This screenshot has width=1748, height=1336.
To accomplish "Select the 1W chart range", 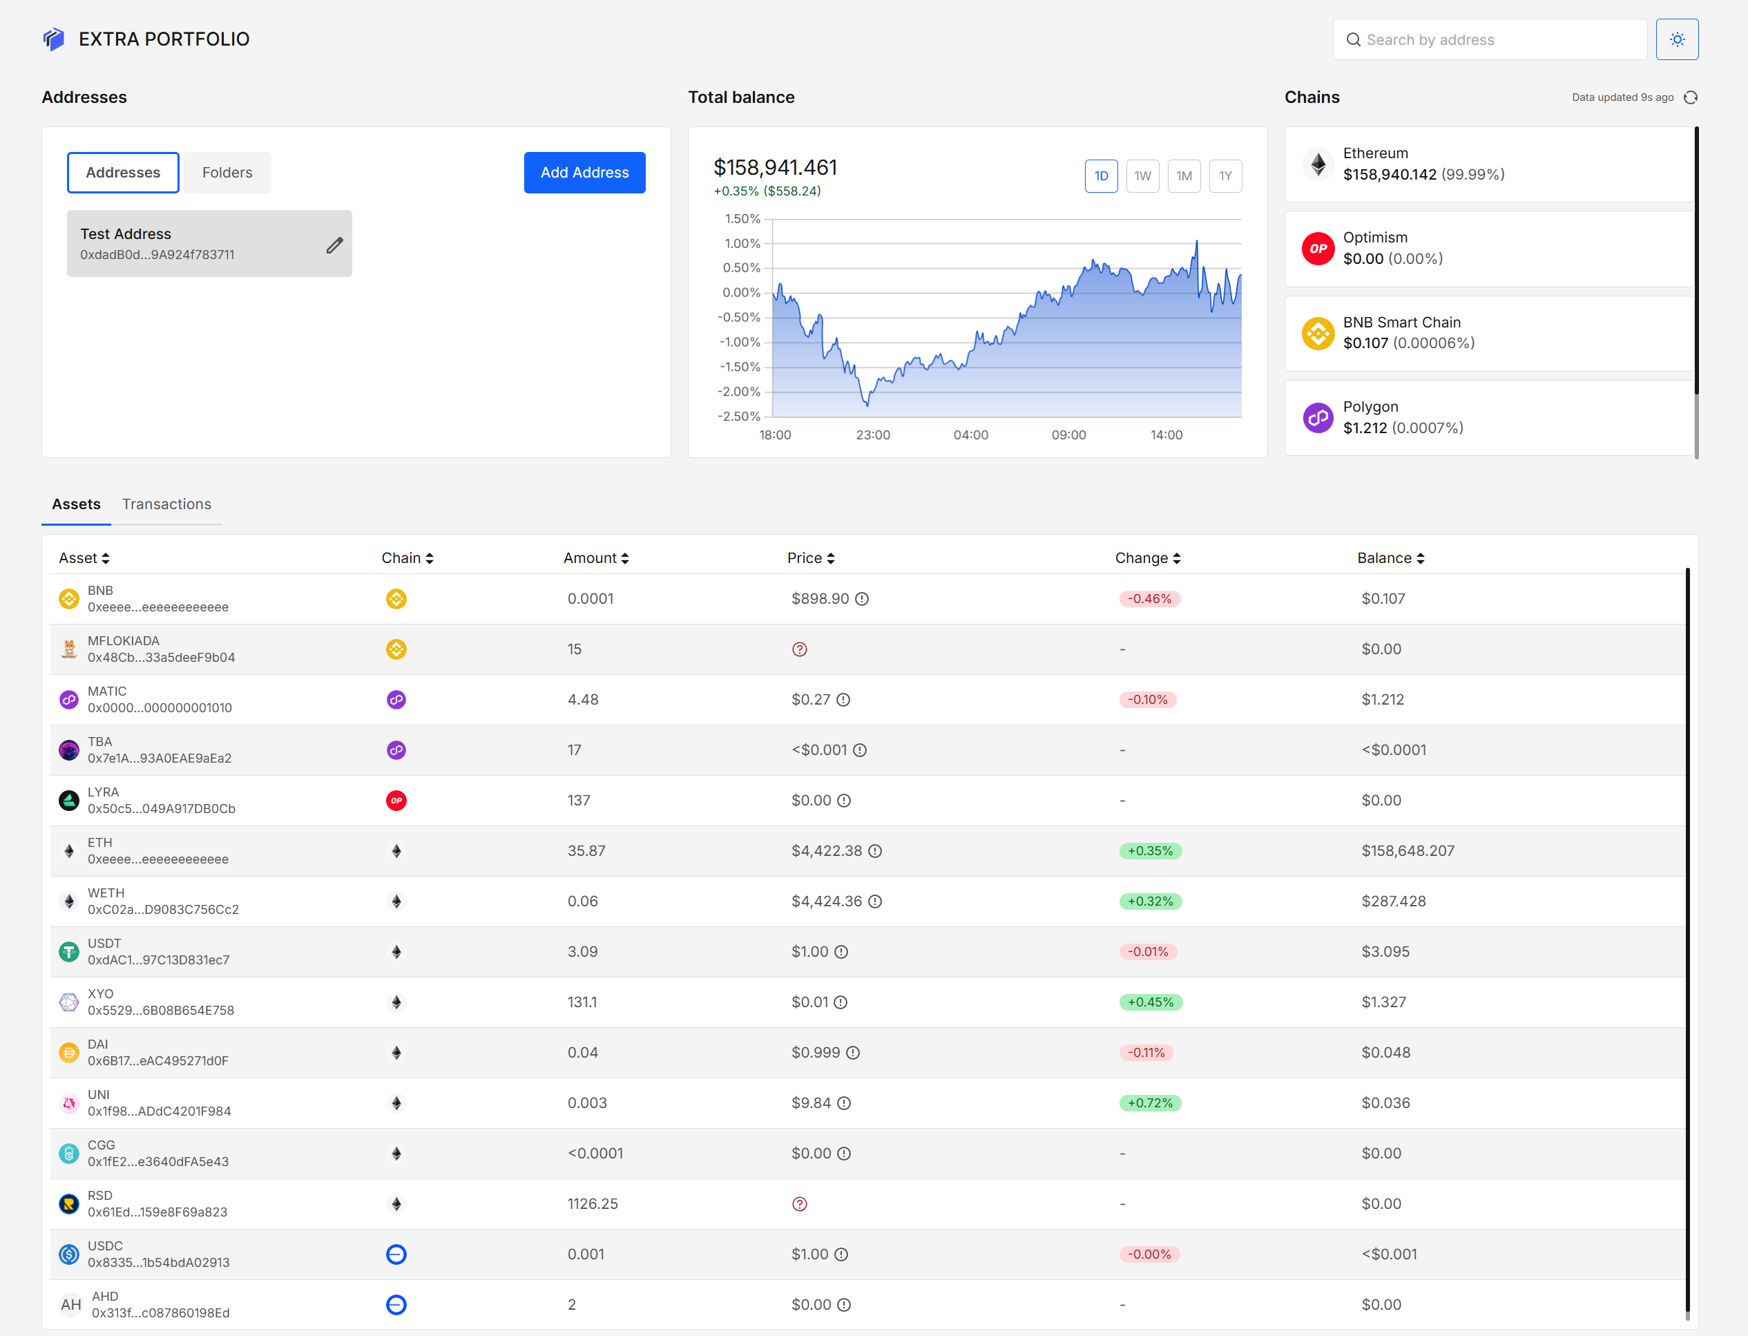I will pyautogui.click(x=1143, y=175).
